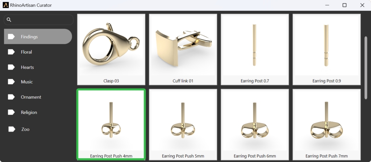Image resolution: width=371 pixels, height=162 pixels.
Task: Click the tag icon next to Zoo
Action: pyautogui.click(x=12, y=129)
